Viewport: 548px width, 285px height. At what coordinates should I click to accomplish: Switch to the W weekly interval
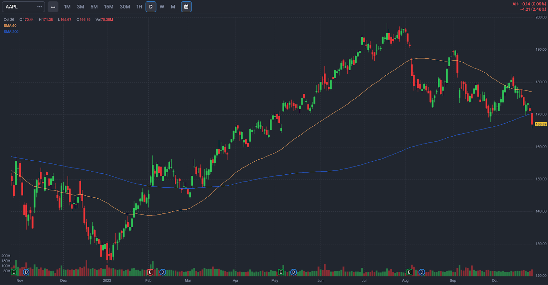(162, 7)
